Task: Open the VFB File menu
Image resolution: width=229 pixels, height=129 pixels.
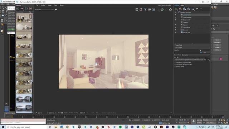Action: click(37, 5)
